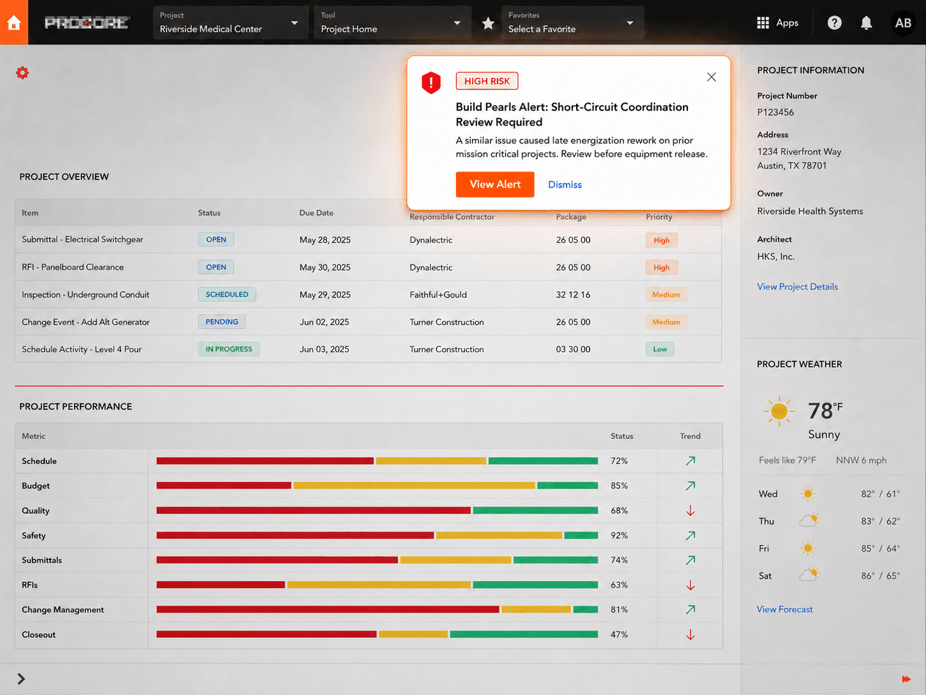Image resolution: width=926 pixels, height=695 pixels.
Task: Click project number P123456
Action: point(776,112)
